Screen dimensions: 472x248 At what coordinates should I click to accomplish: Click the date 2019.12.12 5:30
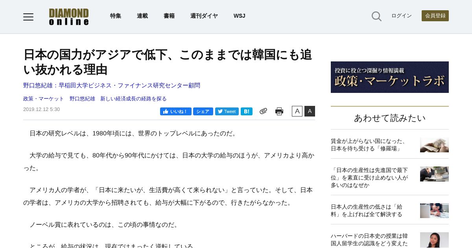coord(42,109)
